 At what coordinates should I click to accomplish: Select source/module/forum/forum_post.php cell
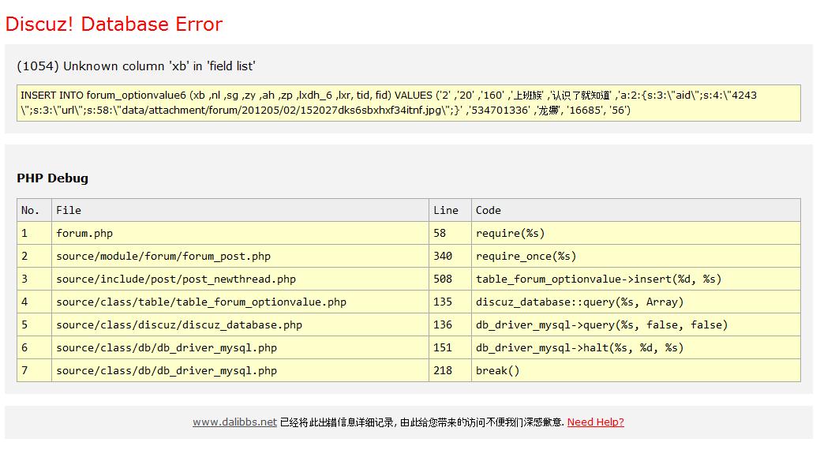click(x=240, y=257)
